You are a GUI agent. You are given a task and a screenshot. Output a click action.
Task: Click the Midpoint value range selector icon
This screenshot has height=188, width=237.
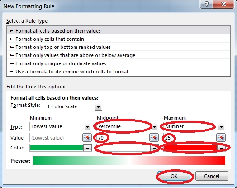[x=154, y=138]
